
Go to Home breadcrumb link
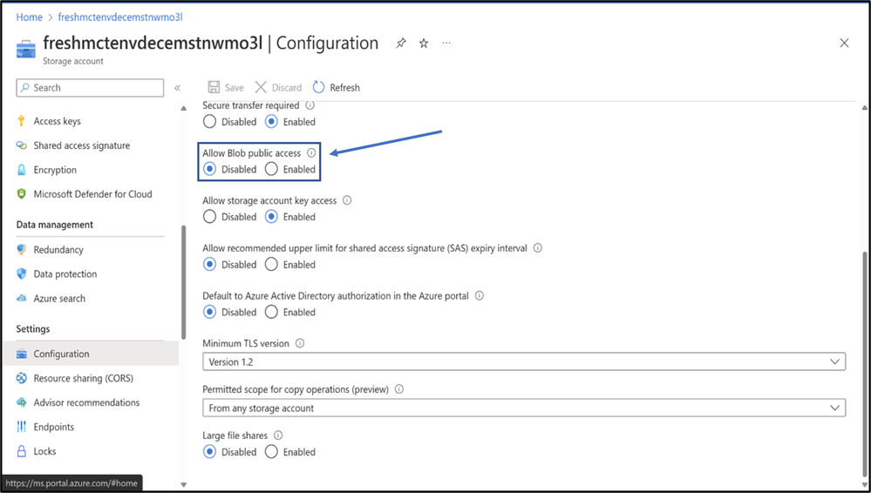29,17
